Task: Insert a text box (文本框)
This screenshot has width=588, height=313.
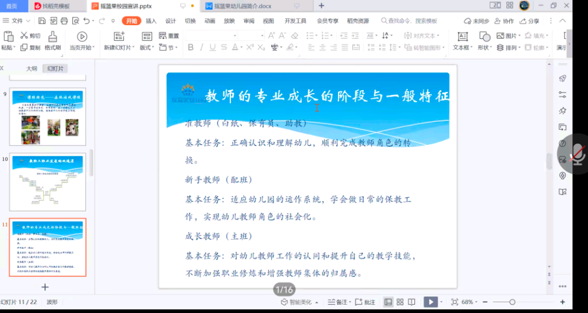Action: pyautogui.click(x=462, y=37)
